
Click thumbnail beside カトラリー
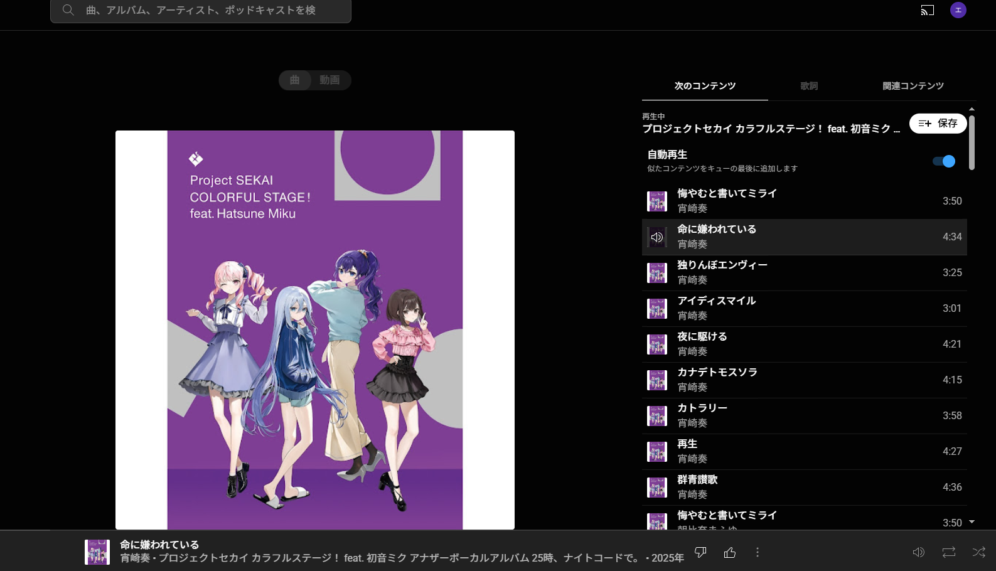tap(657, 416)
